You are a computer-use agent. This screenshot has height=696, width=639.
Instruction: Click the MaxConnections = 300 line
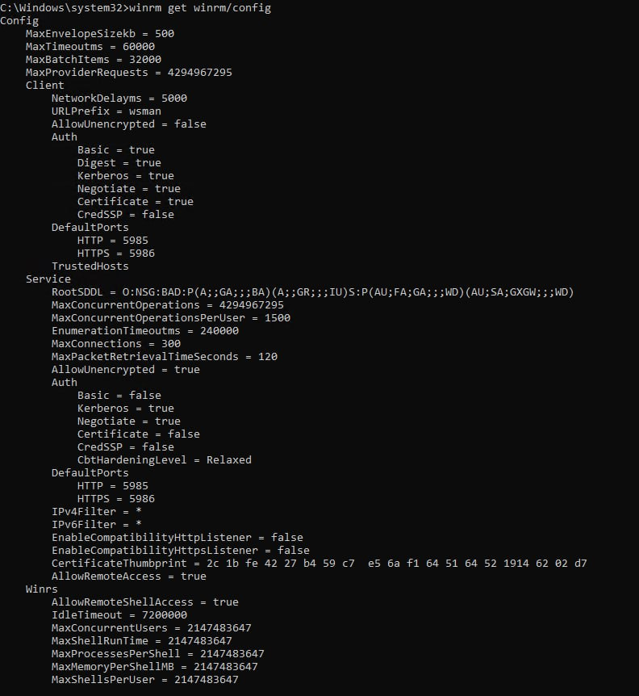click(115, 344)
